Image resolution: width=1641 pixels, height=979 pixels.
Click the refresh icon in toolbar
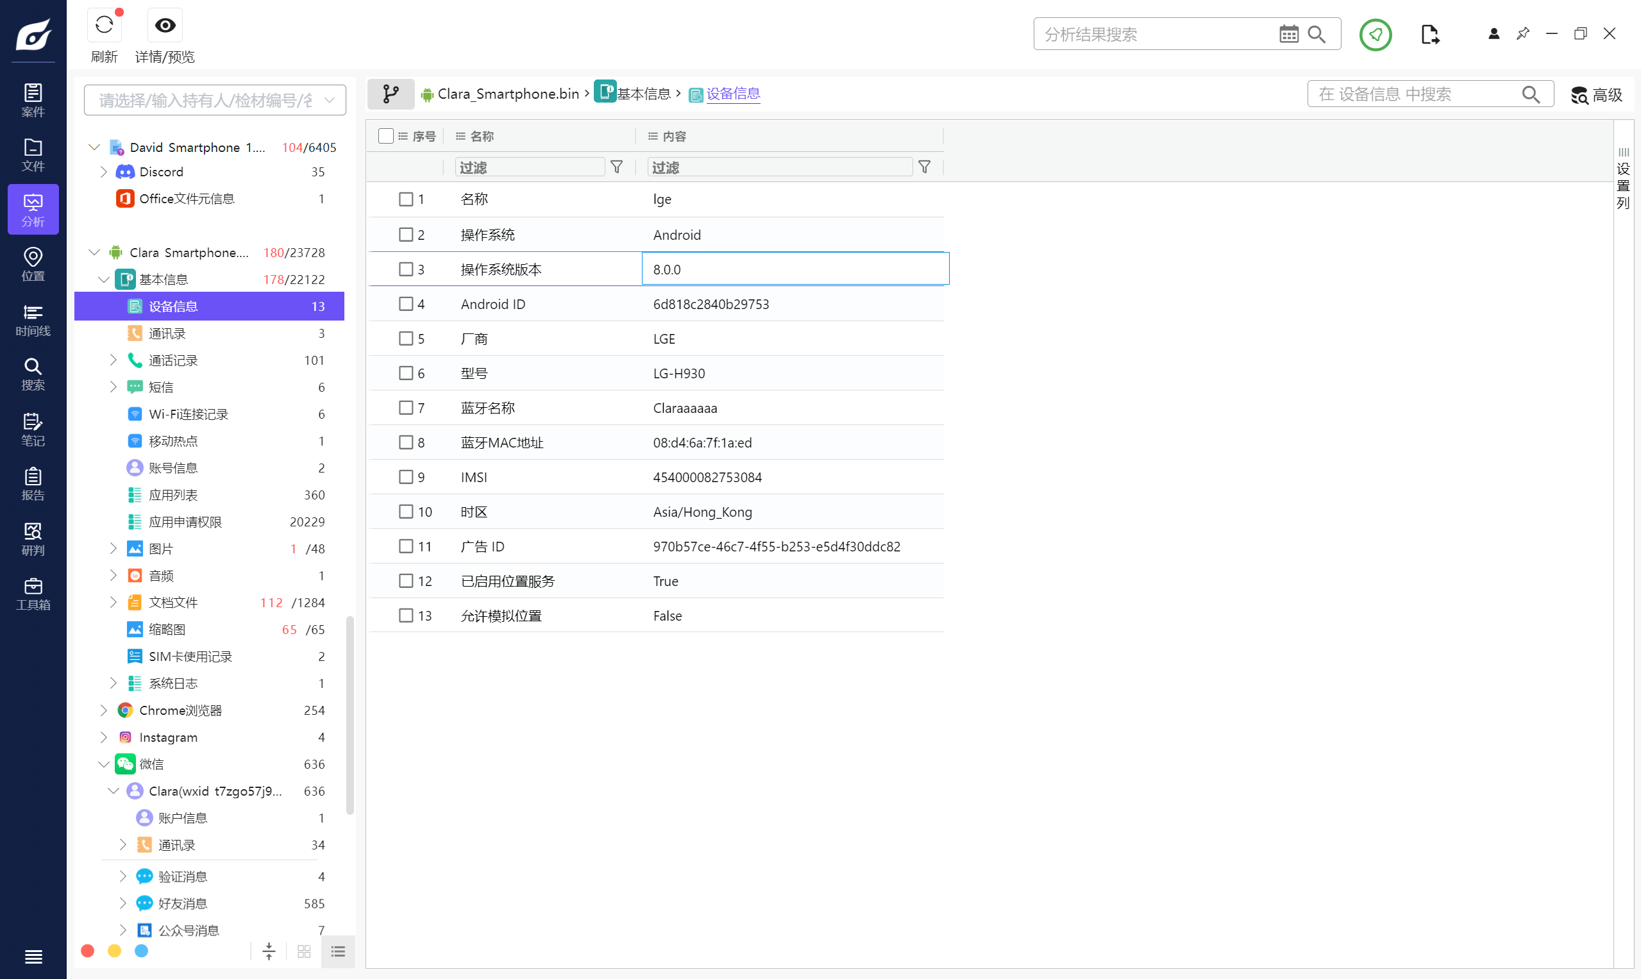tap(105, 25)
